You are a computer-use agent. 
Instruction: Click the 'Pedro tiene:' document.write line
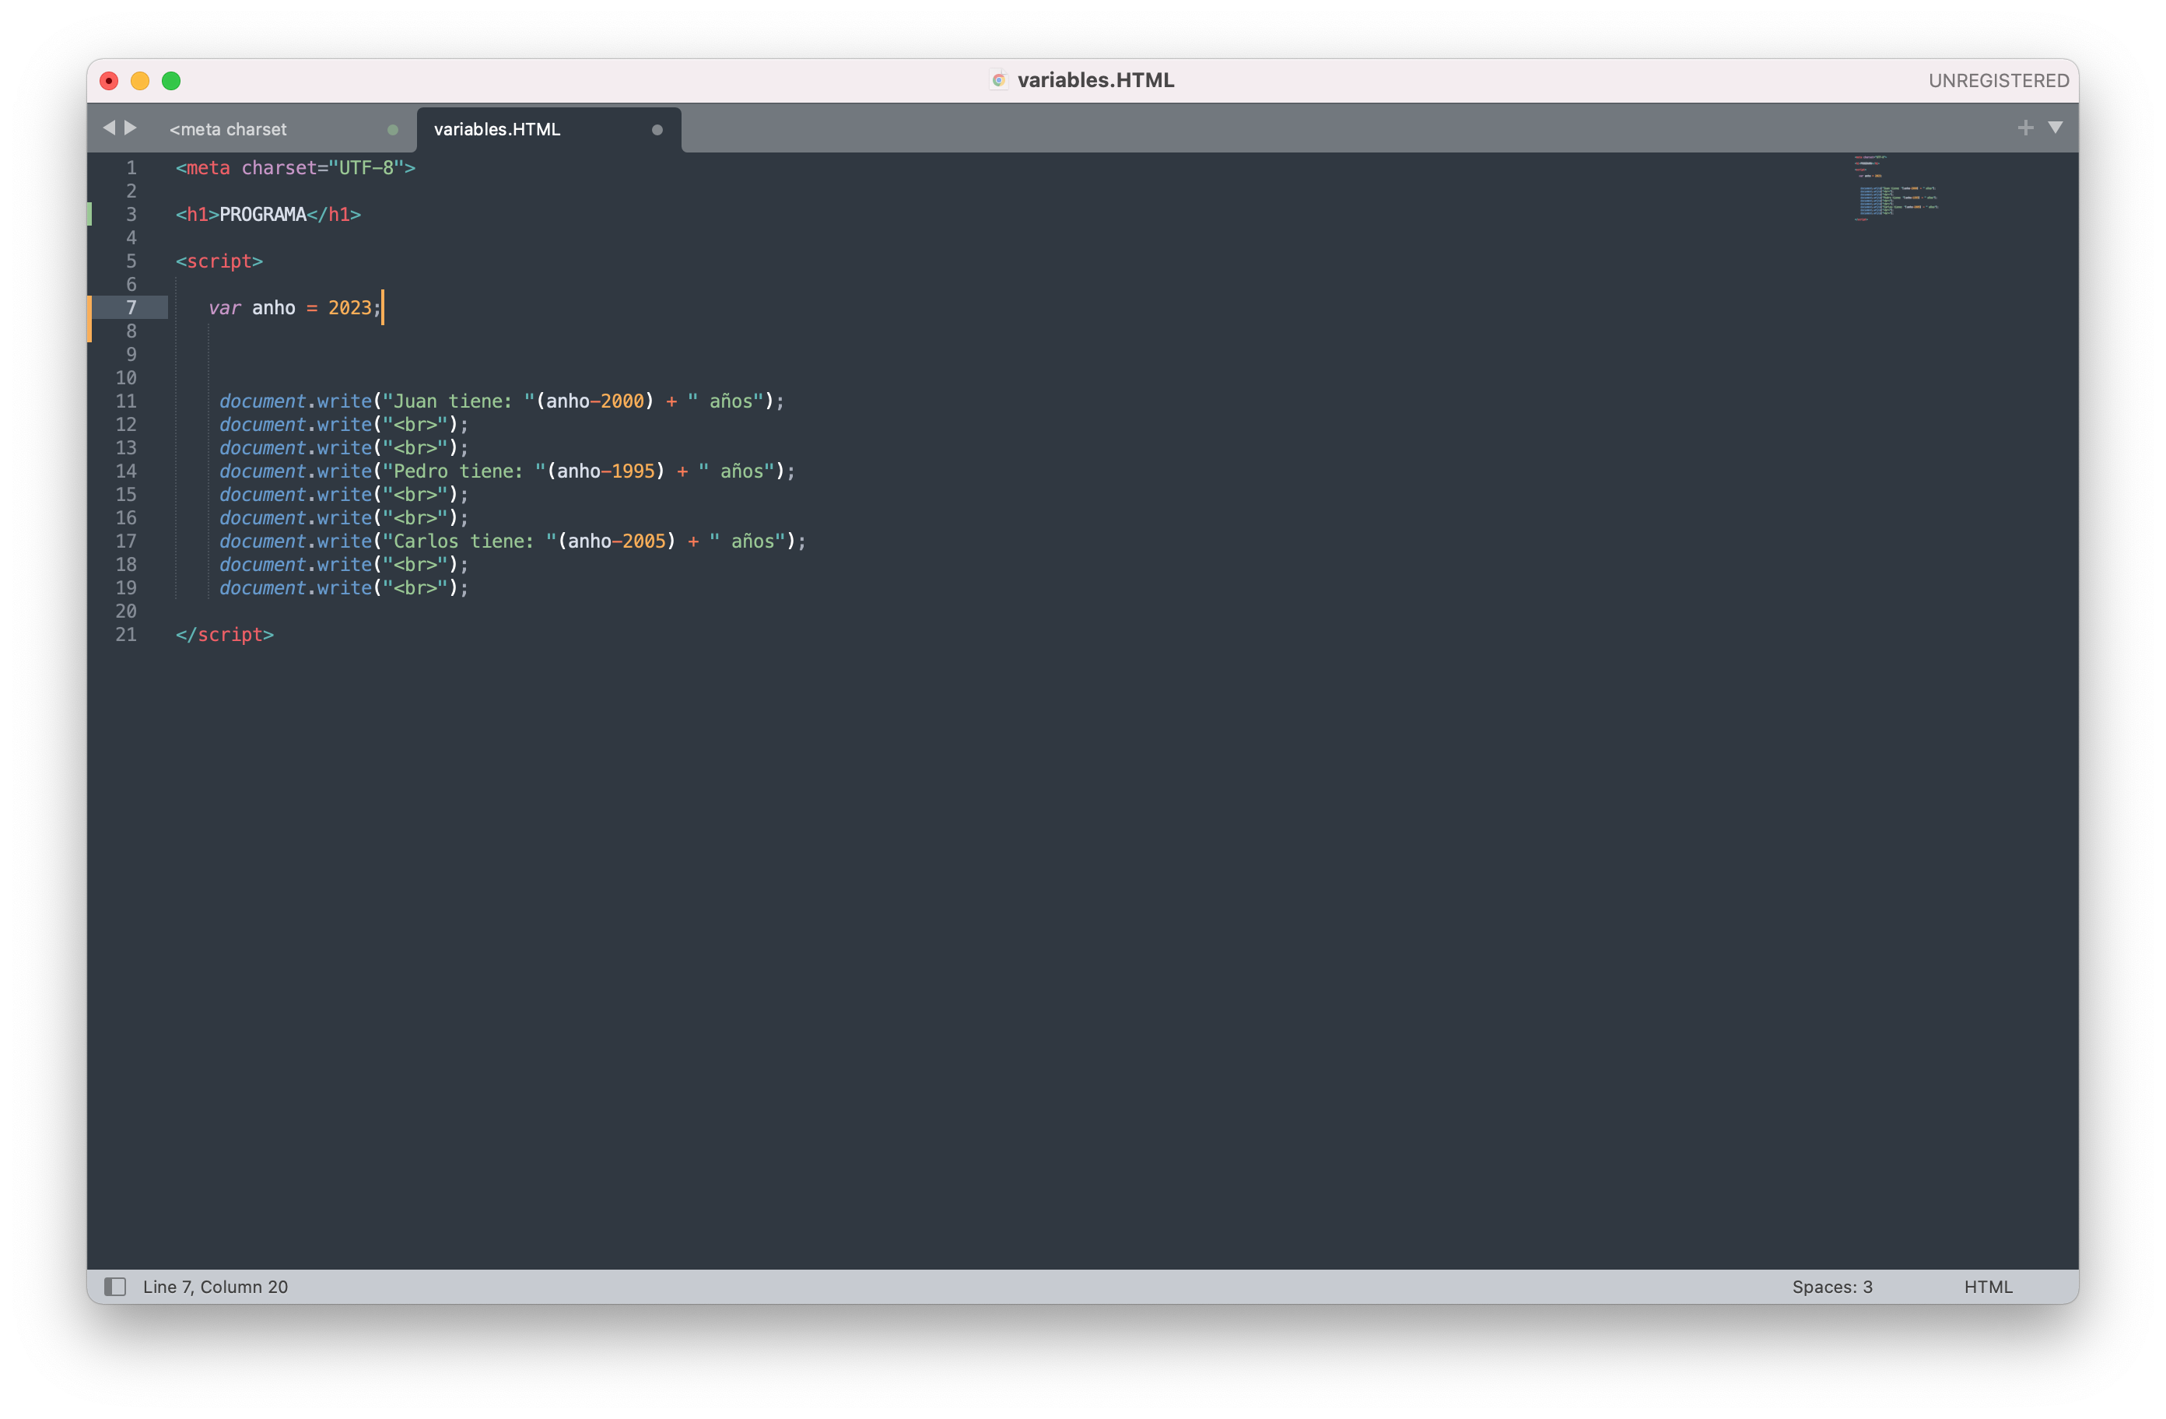click(x=507, y=471)
